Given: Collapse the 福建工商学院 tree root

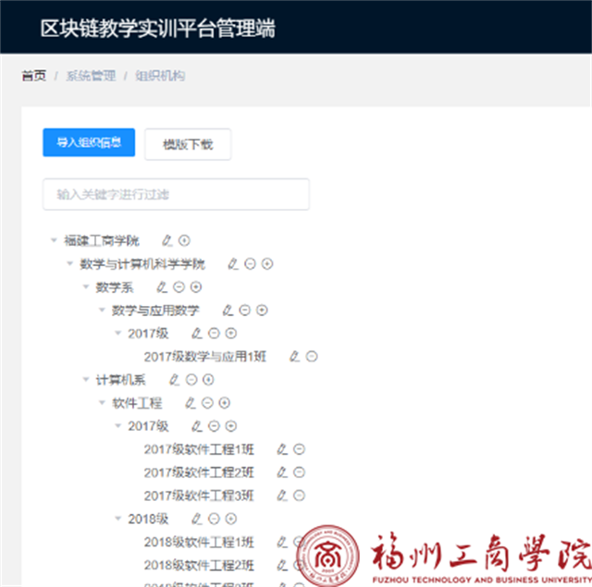Looking at the screenshot, I should [x=54, y=240].
